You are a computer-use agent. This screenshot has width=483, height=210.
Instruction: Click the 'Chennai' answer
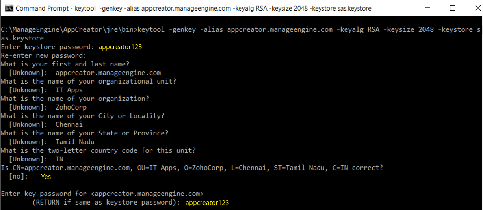tap(69, 124)
